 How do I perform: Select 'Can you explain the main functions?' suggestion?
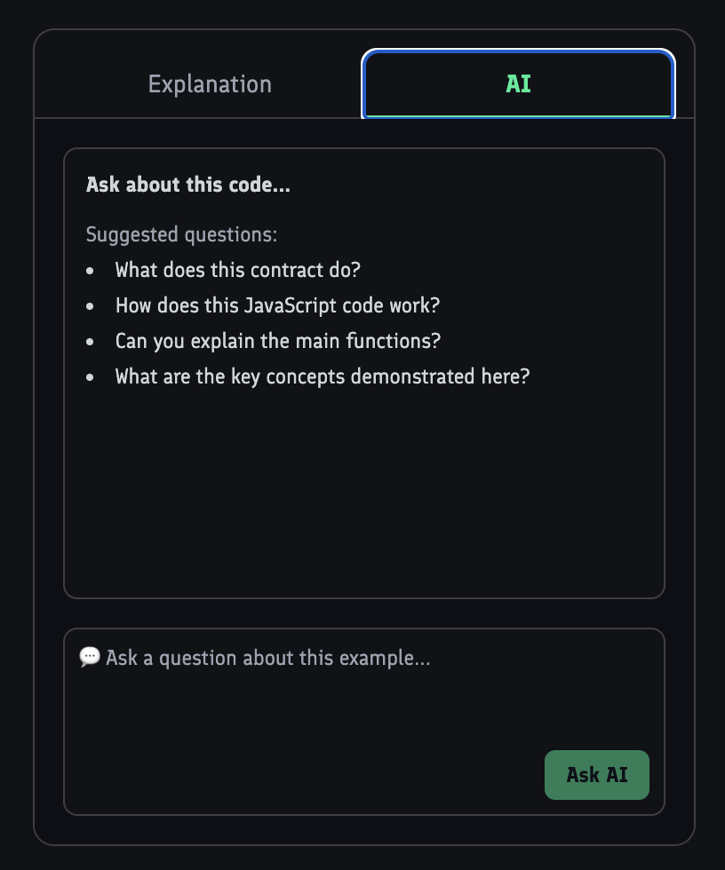[x=277, y=341]
